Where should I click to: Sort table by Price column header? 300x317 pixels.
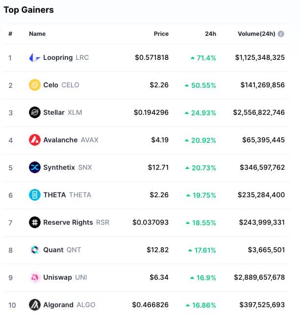tap(161, 34)
